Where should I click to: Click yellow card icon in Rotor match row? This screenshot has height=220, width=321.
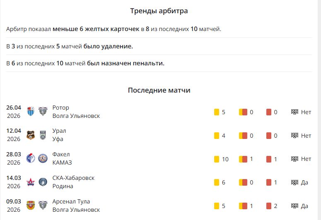tap(216, 112)
